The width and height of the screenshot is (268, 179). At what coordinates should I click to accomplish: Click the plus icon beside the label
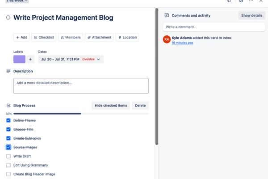pos(31,59)
